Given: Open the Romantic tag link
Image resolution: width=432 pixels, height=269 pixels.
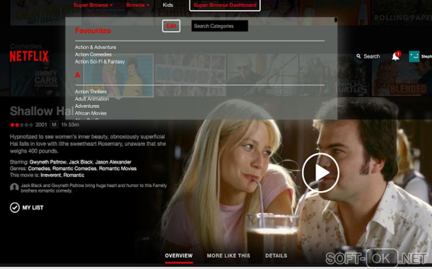Looking at the screenshot, I should (x=74, y=175).
